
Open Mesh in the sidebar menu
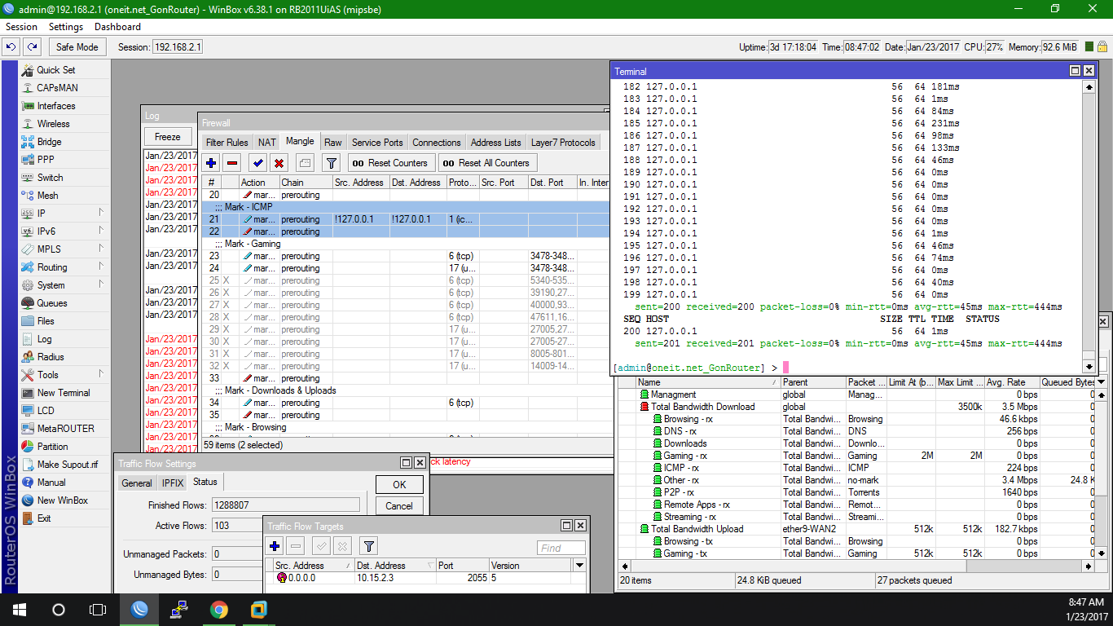(47, 196)
